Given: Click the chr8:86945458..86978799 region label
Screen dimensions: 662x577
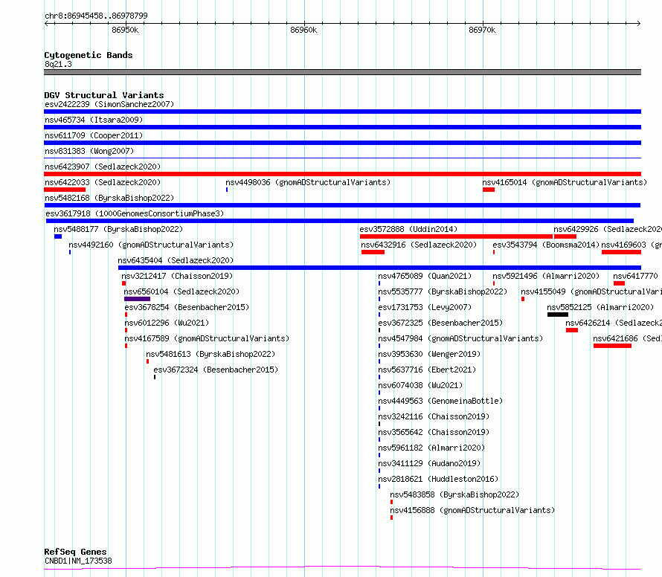Looking at the screenshot, I should pyautogui.click(x=96, y=16).
